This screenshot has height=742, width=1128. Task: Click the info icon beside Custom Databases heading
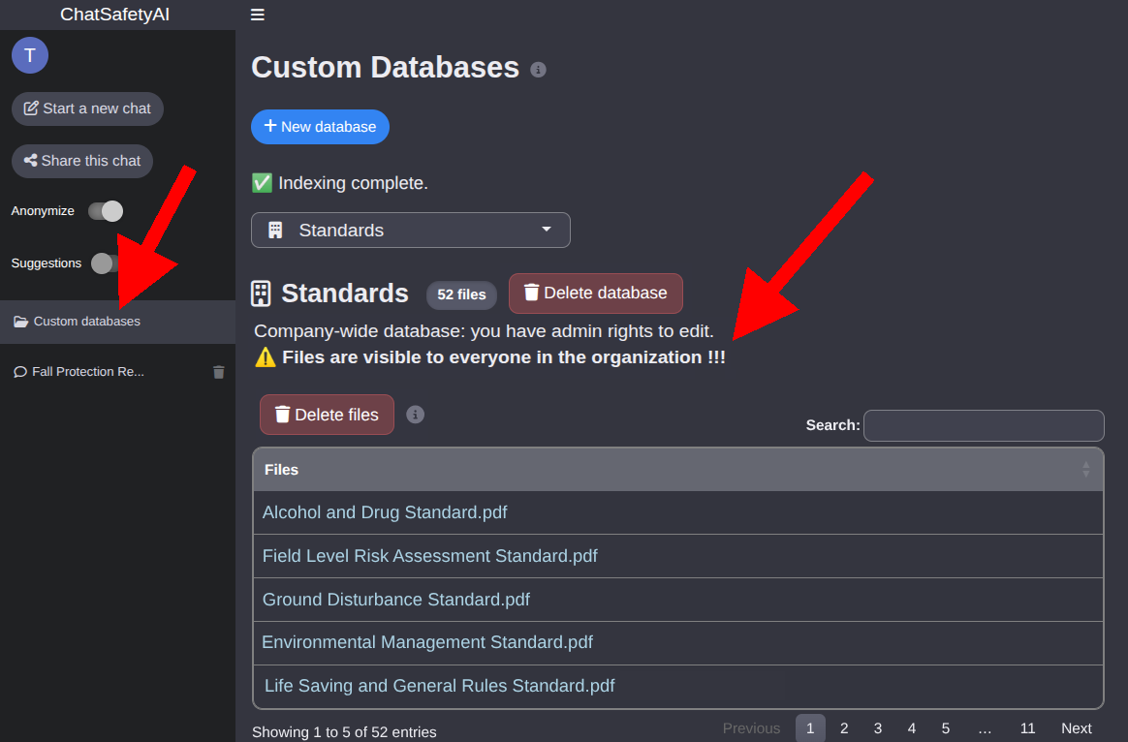pos(539,69)
